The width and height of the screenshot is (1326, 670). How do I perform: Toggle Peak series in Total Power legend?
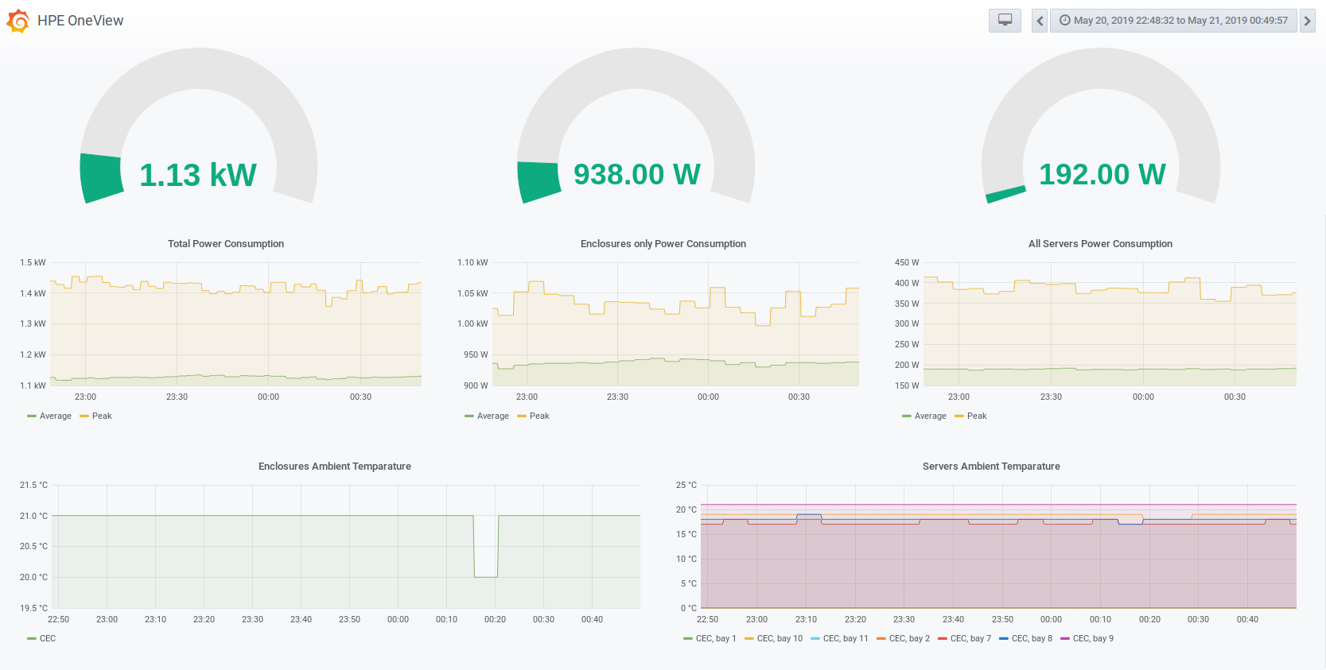point(96,416)
